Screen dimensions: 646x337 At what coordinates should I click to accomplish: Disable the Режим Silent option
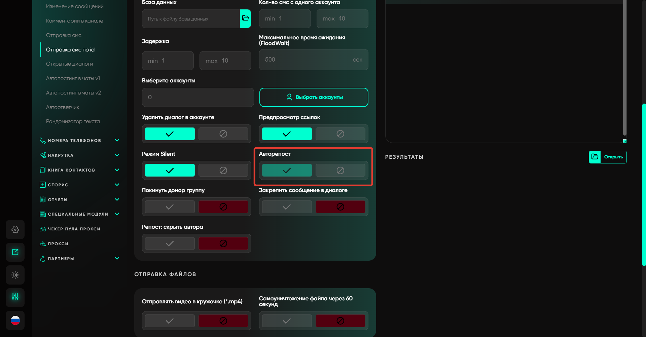point(223,171)
